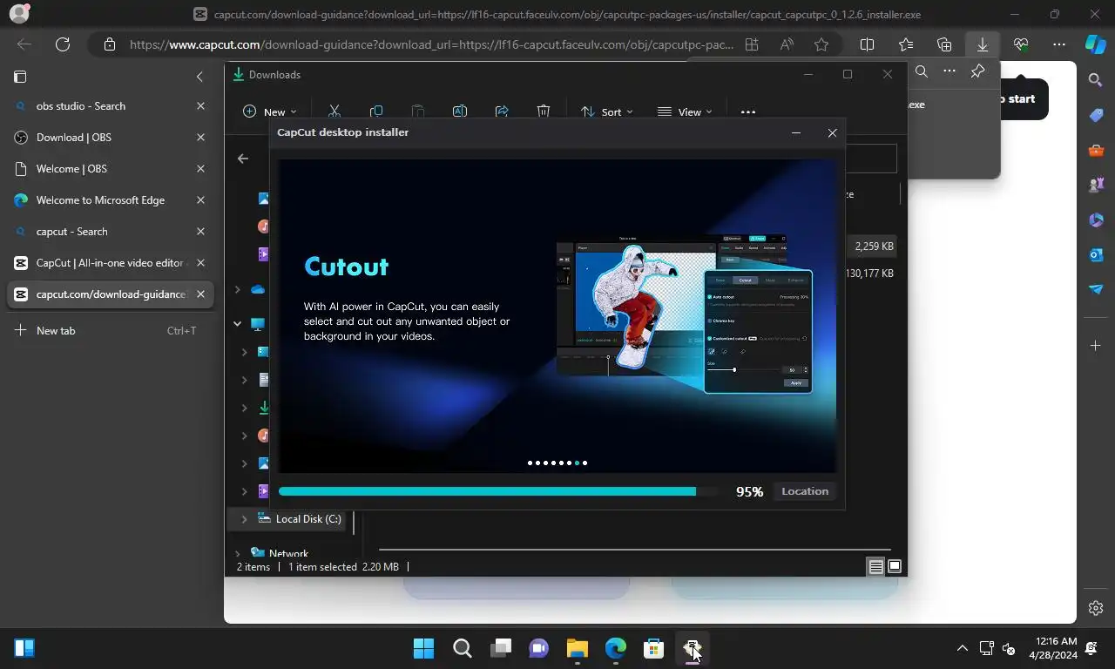Show hidden system tray icons
Image resolution: width=1115 pixels, height=669 pixels.
point(962,648)
